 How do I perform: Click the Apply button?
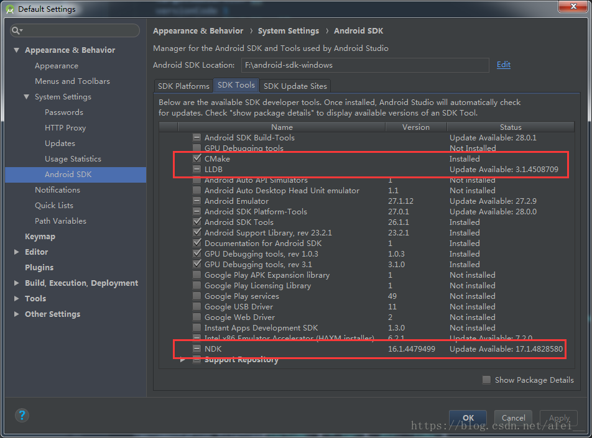click(x=559, y=417)
